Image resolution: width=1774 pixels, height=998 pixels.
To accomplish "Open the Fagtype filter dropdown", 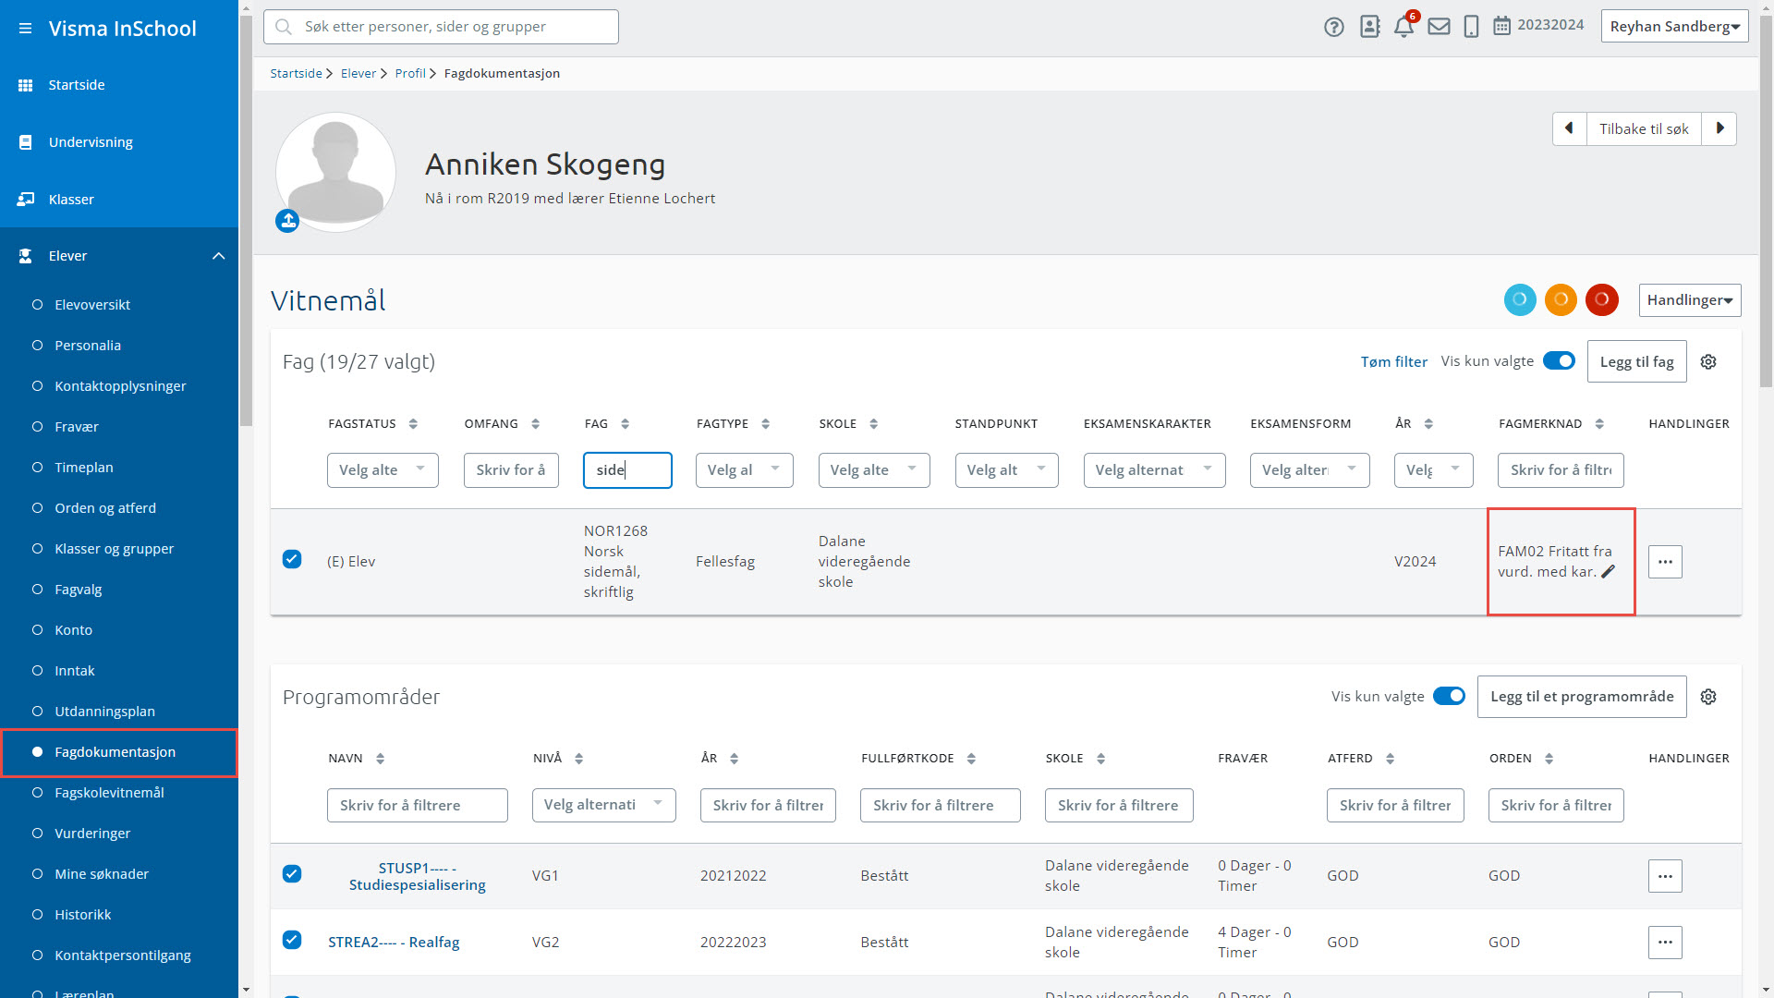I will click(744, 469).
